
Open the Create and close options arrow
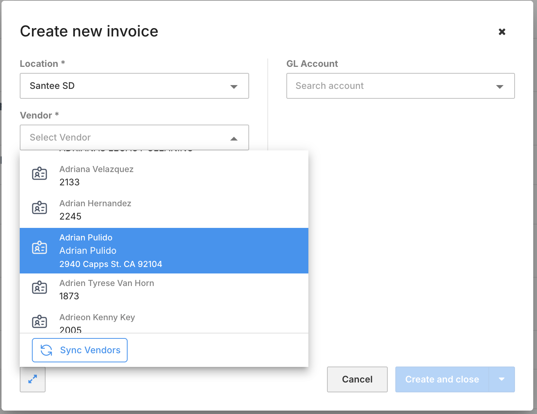[502, 379]
